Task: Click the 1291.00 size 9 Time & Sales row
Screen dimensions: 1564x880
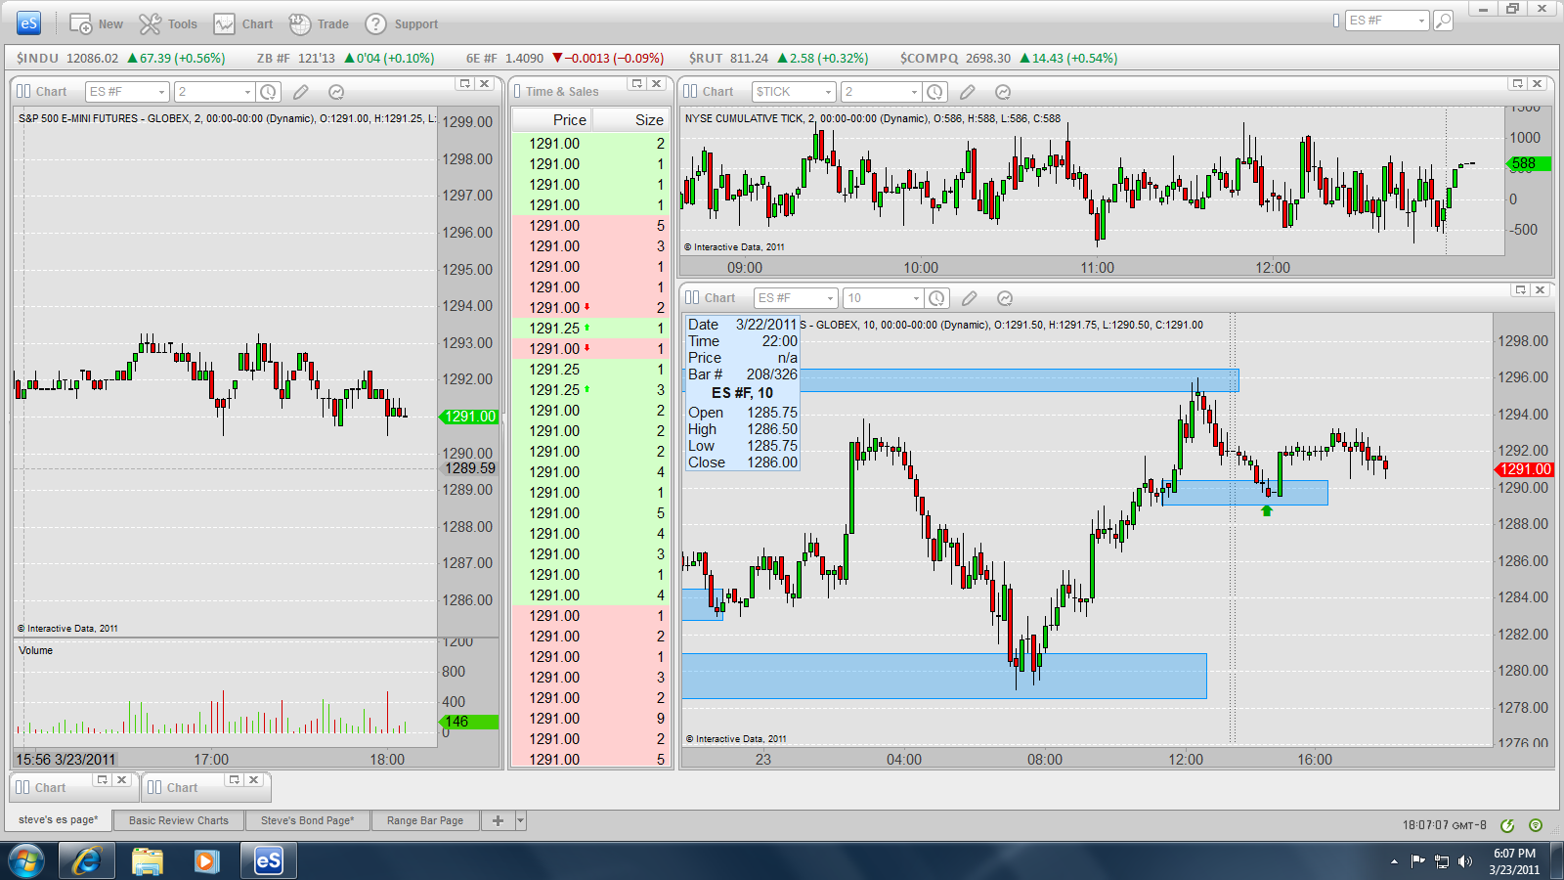Action: coord(590,719)
